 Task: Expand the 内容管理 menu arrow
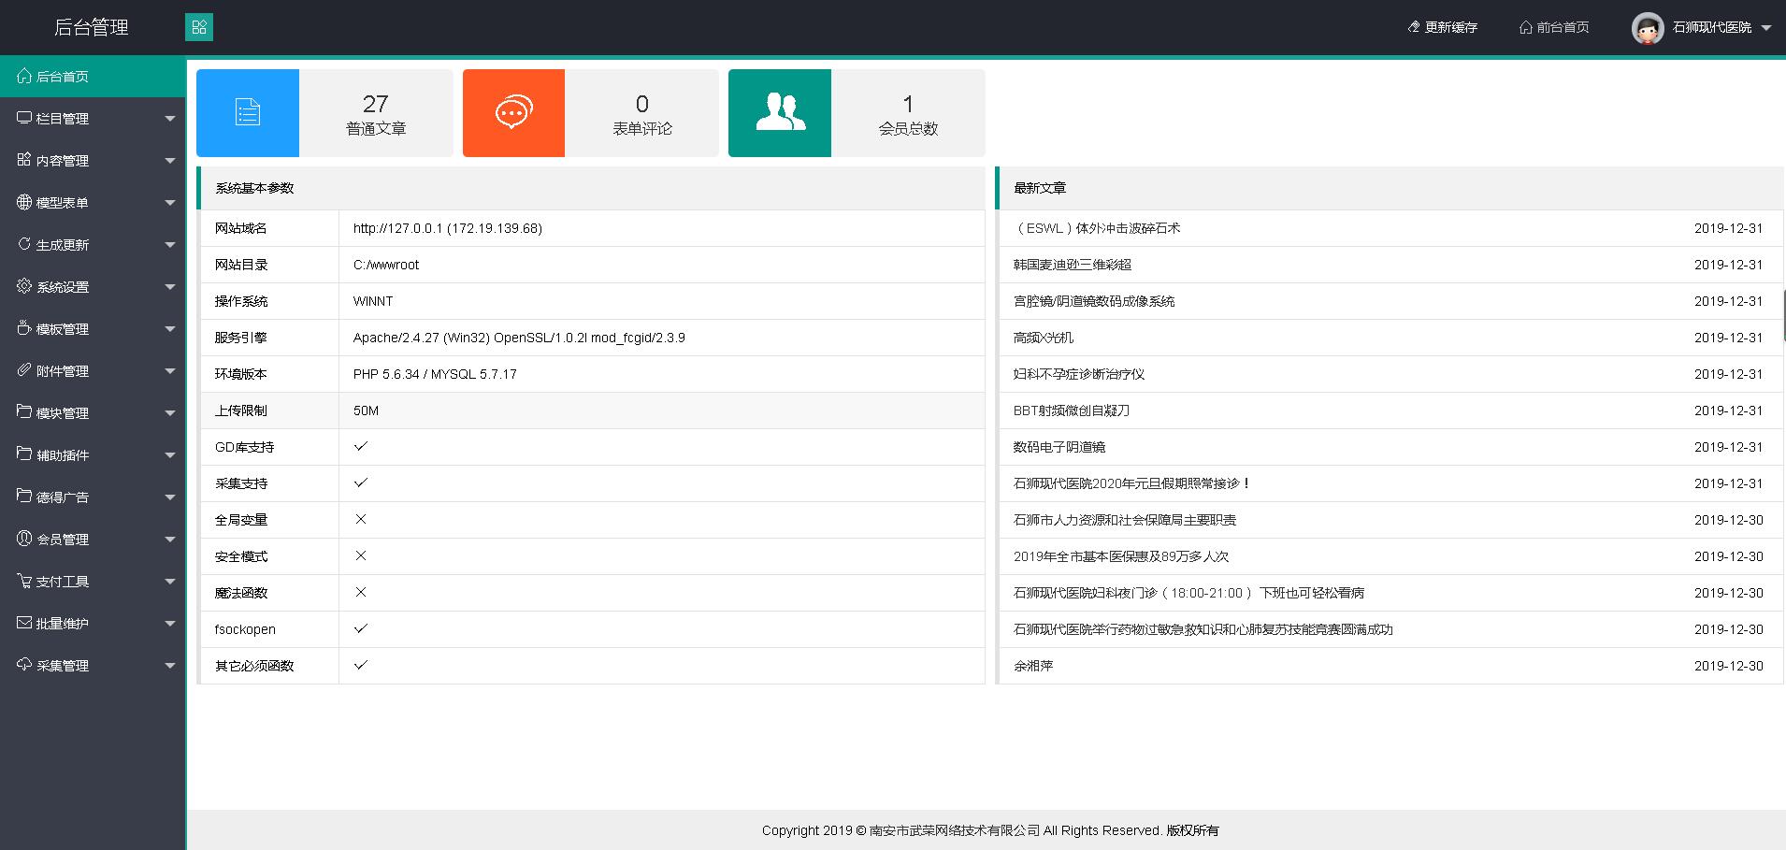169,161
